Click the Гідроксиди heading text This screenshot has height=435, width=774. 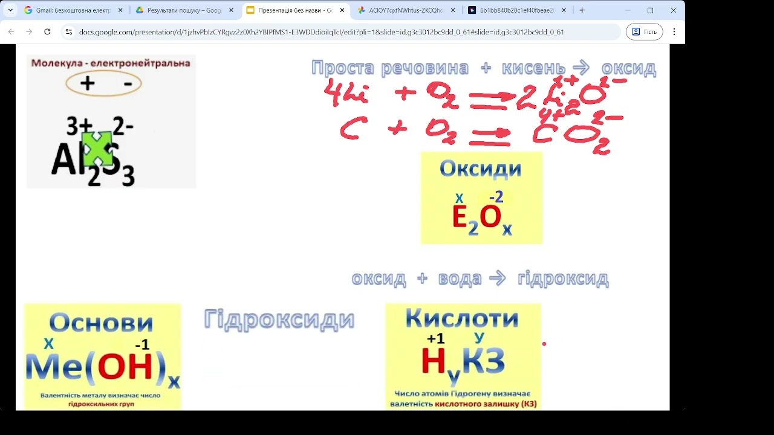point(279,319)
